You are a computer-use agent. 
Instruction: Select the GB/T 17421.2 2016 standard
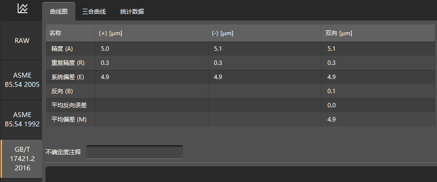click(22, 159)
